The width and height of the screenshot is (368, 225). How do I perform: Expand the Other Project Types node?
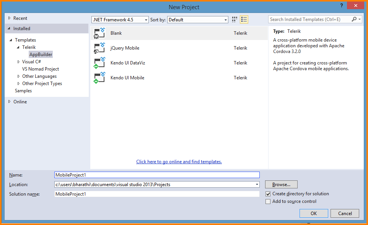pos(18,84)
